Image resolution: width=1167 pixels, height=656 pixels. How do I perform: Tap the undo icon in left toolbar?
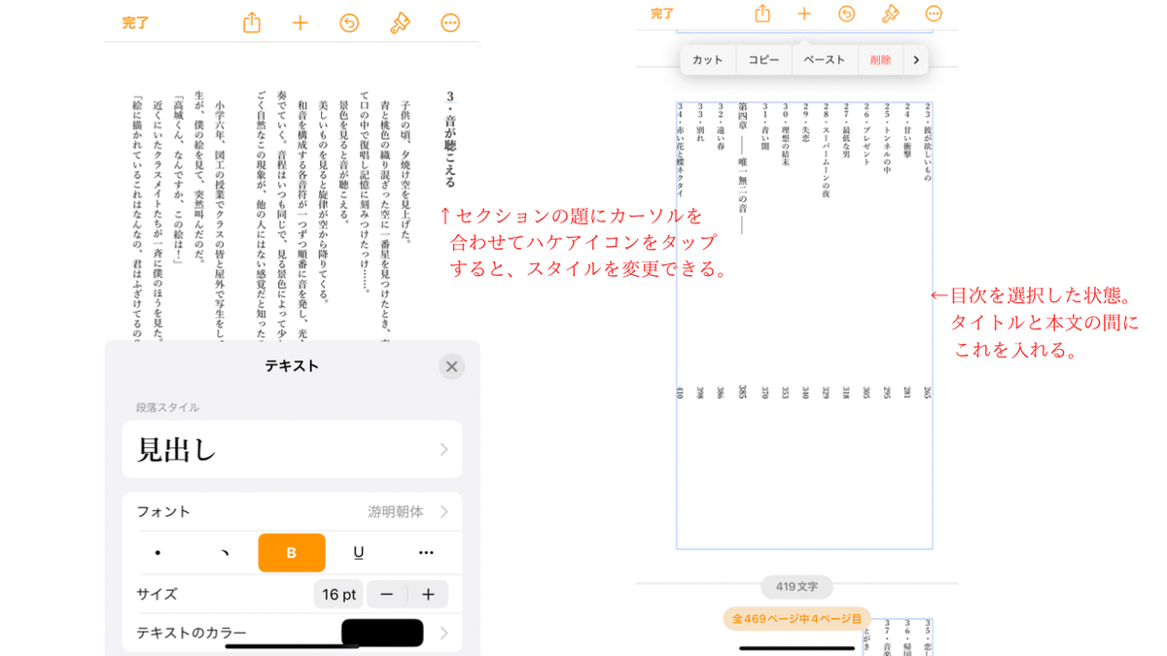(x=349, y=23)
